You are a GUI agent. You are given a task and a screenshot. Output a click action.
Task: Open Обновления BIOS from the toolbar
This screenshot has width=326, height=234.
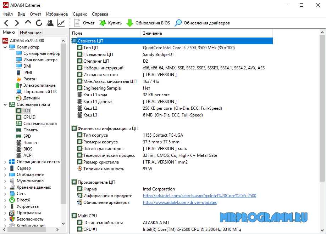[x=148, y=23]
